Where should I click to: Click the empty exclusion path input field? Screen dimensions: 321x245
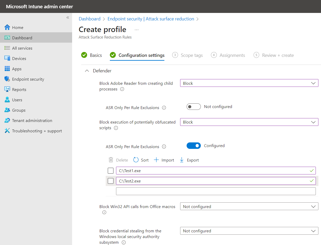coord(216,191)
